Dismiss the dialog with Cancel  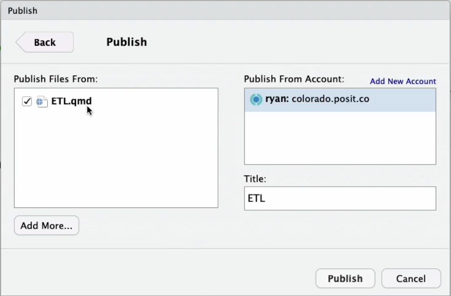coord(411,278)
